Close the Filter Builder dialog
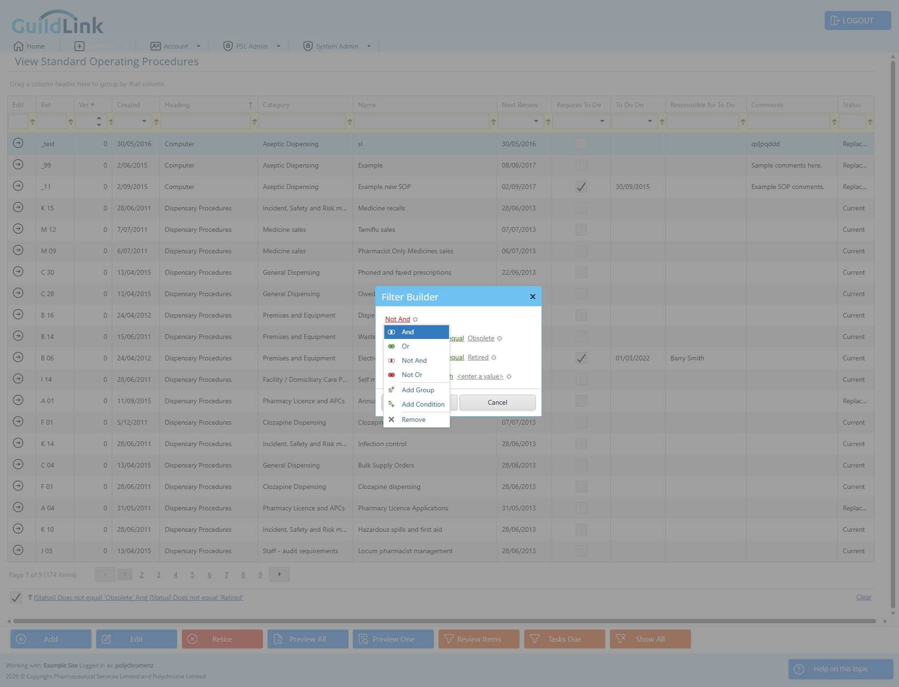This screenshot has width=899, height=687. click(x=533, y=297)
